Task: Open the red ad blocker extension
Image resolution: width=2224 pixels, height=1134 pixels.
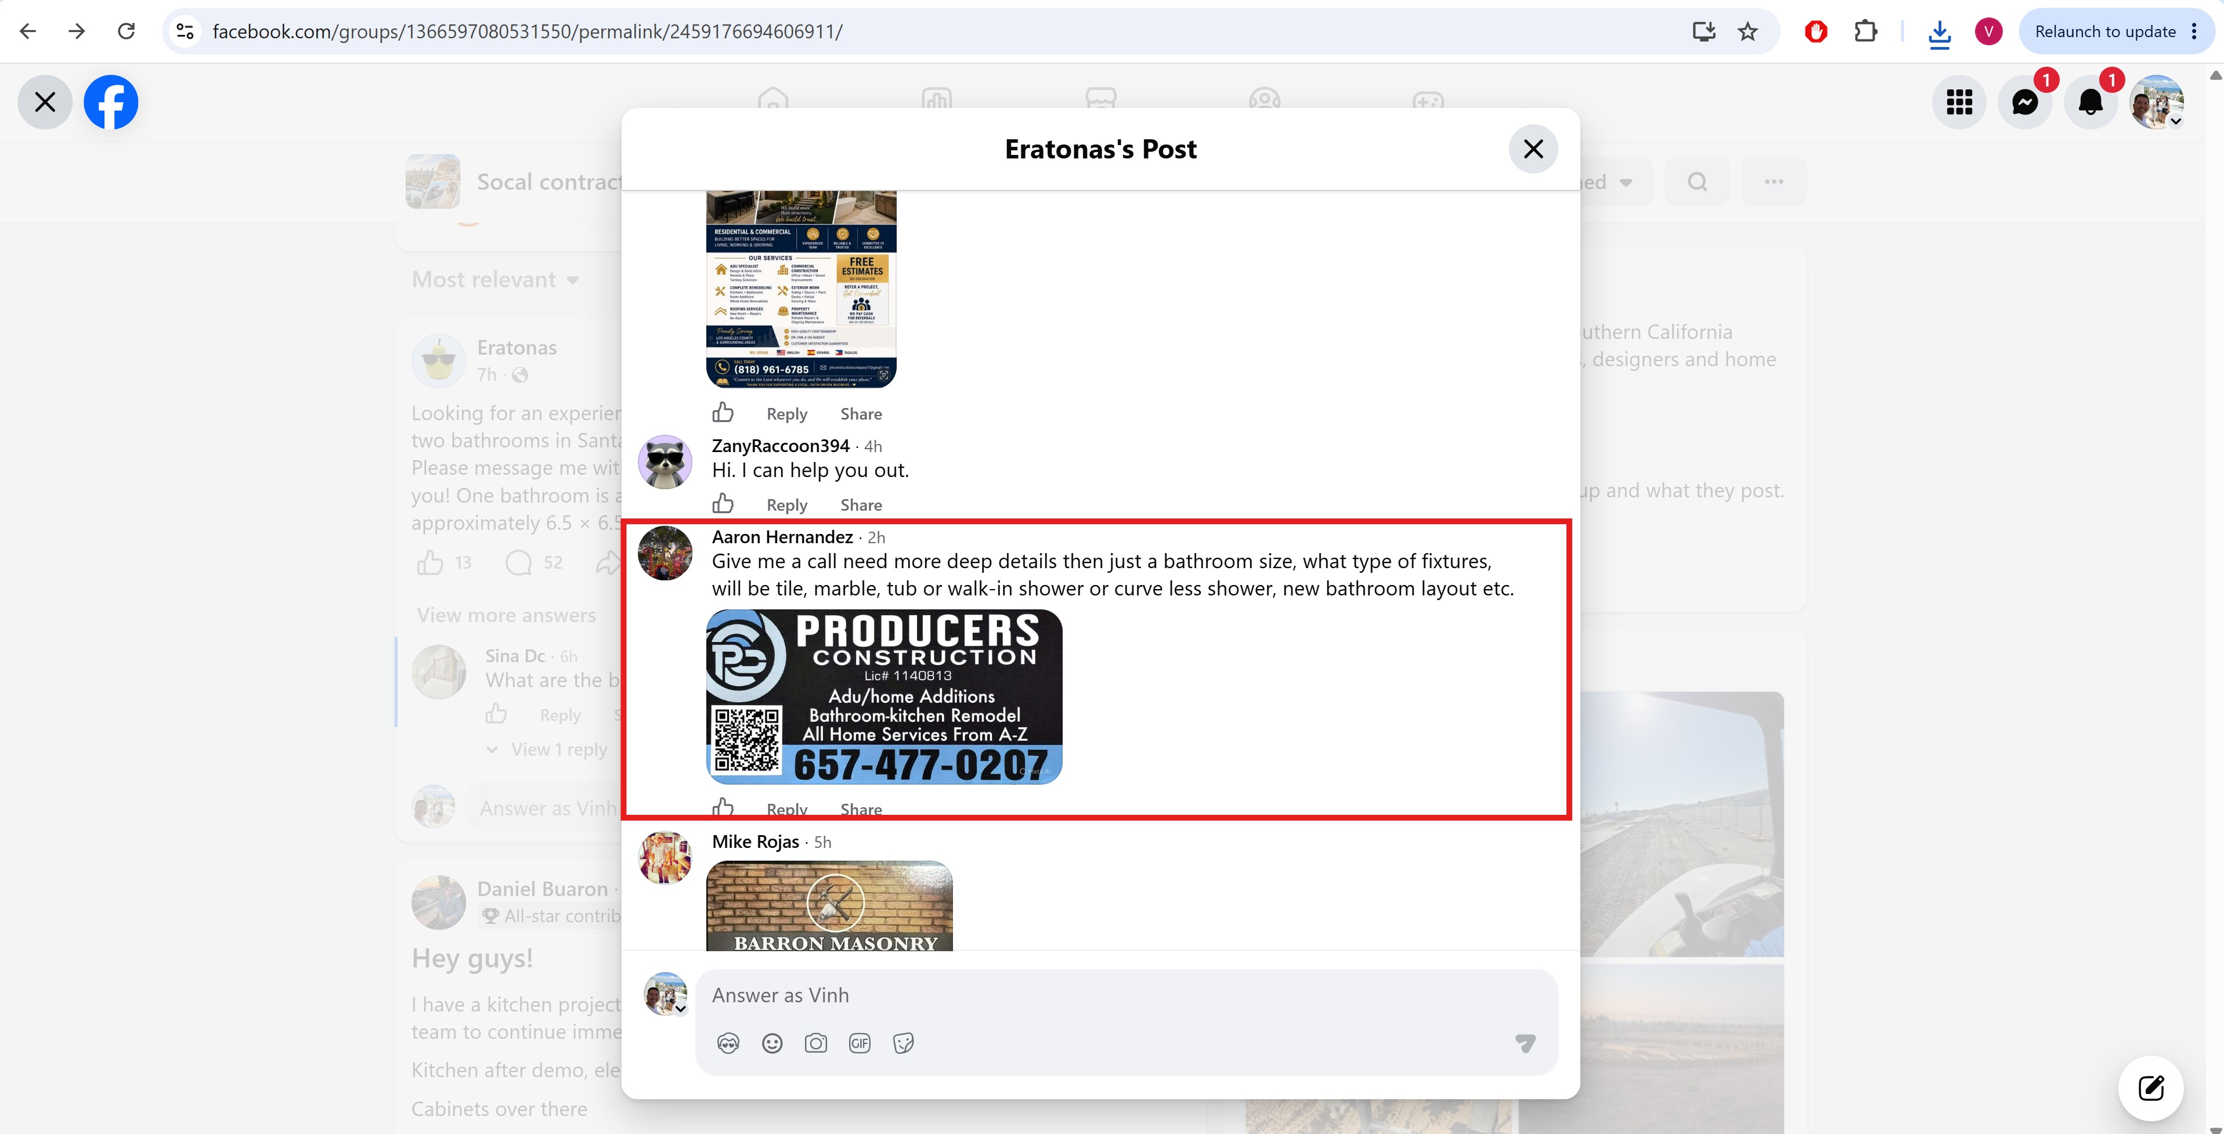Action: pyautogui.click(x=1815, y=32)
